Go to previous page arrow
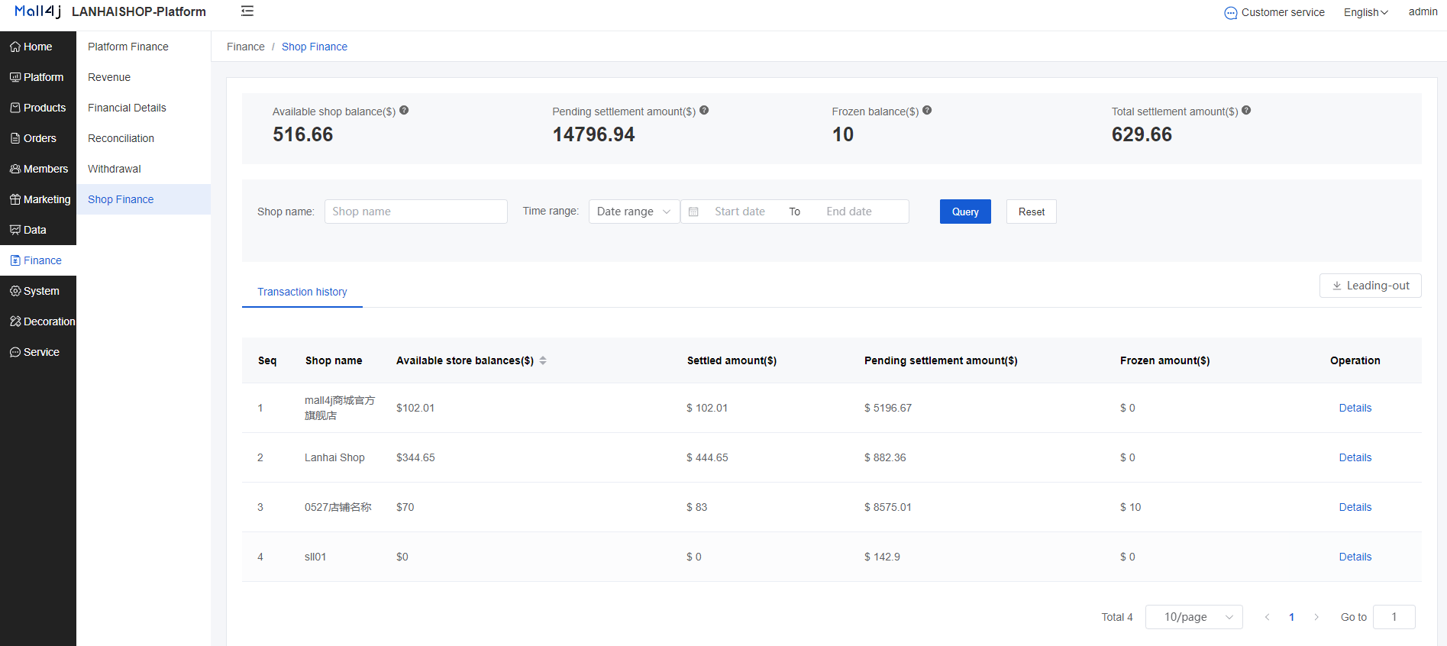This screenshot has height=646, width=1447. [x=1267, y=617]
